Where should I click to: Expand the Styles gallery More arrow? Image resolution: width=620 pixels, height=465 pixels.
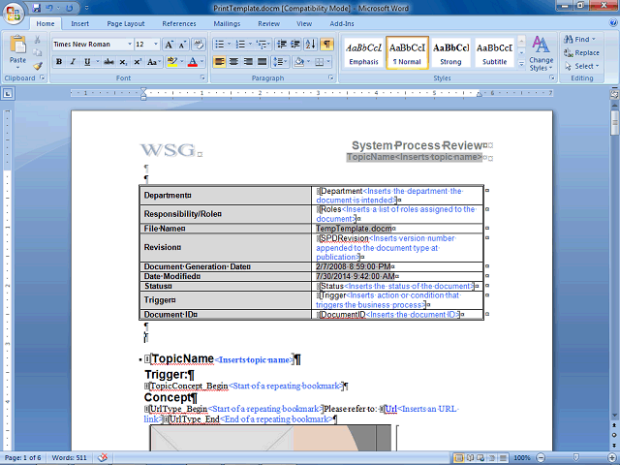click(521, 63)
